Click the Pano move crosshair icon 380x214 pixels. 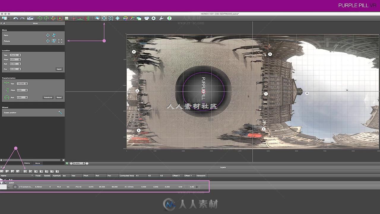[x=48, y=35]
